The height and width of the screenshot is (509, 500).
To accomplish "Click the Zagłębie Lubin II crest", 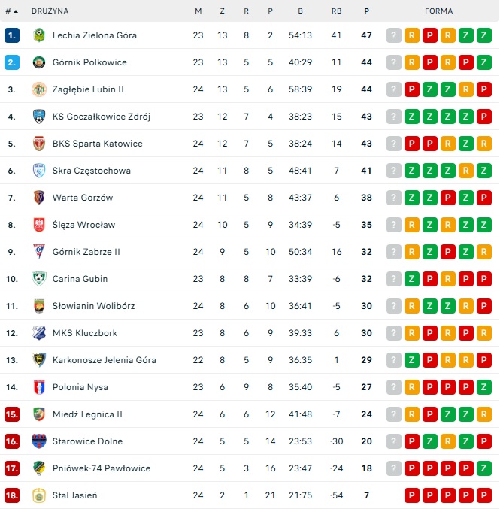I will click(39, 89).
